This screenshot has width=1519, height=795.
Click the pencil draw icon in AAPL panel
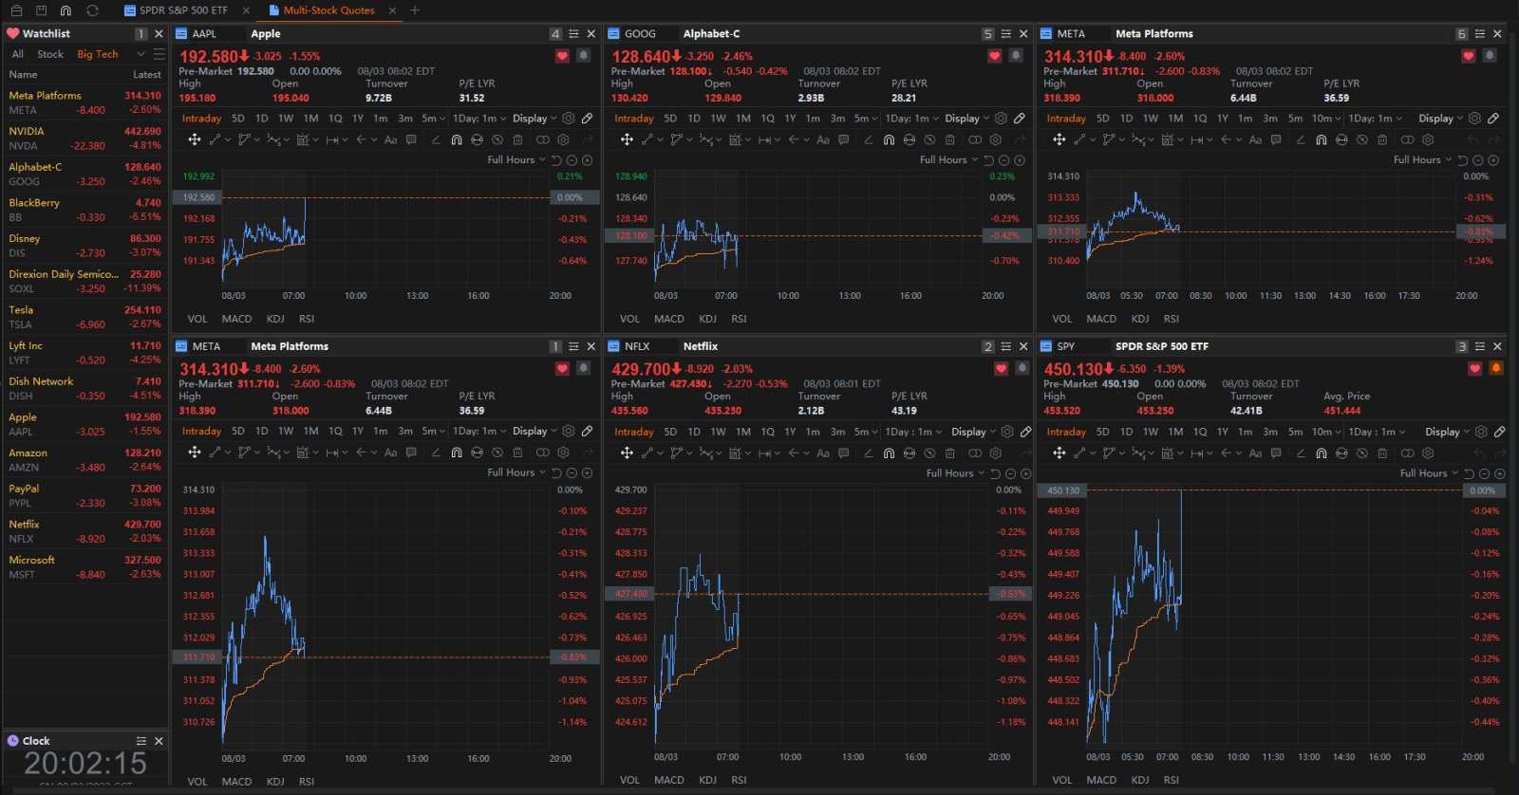coord(588,119)
